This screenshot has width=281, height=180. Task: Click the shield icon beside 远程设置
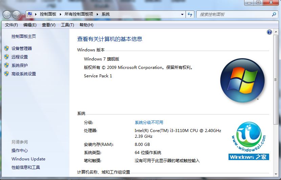[x=6, y=57]
